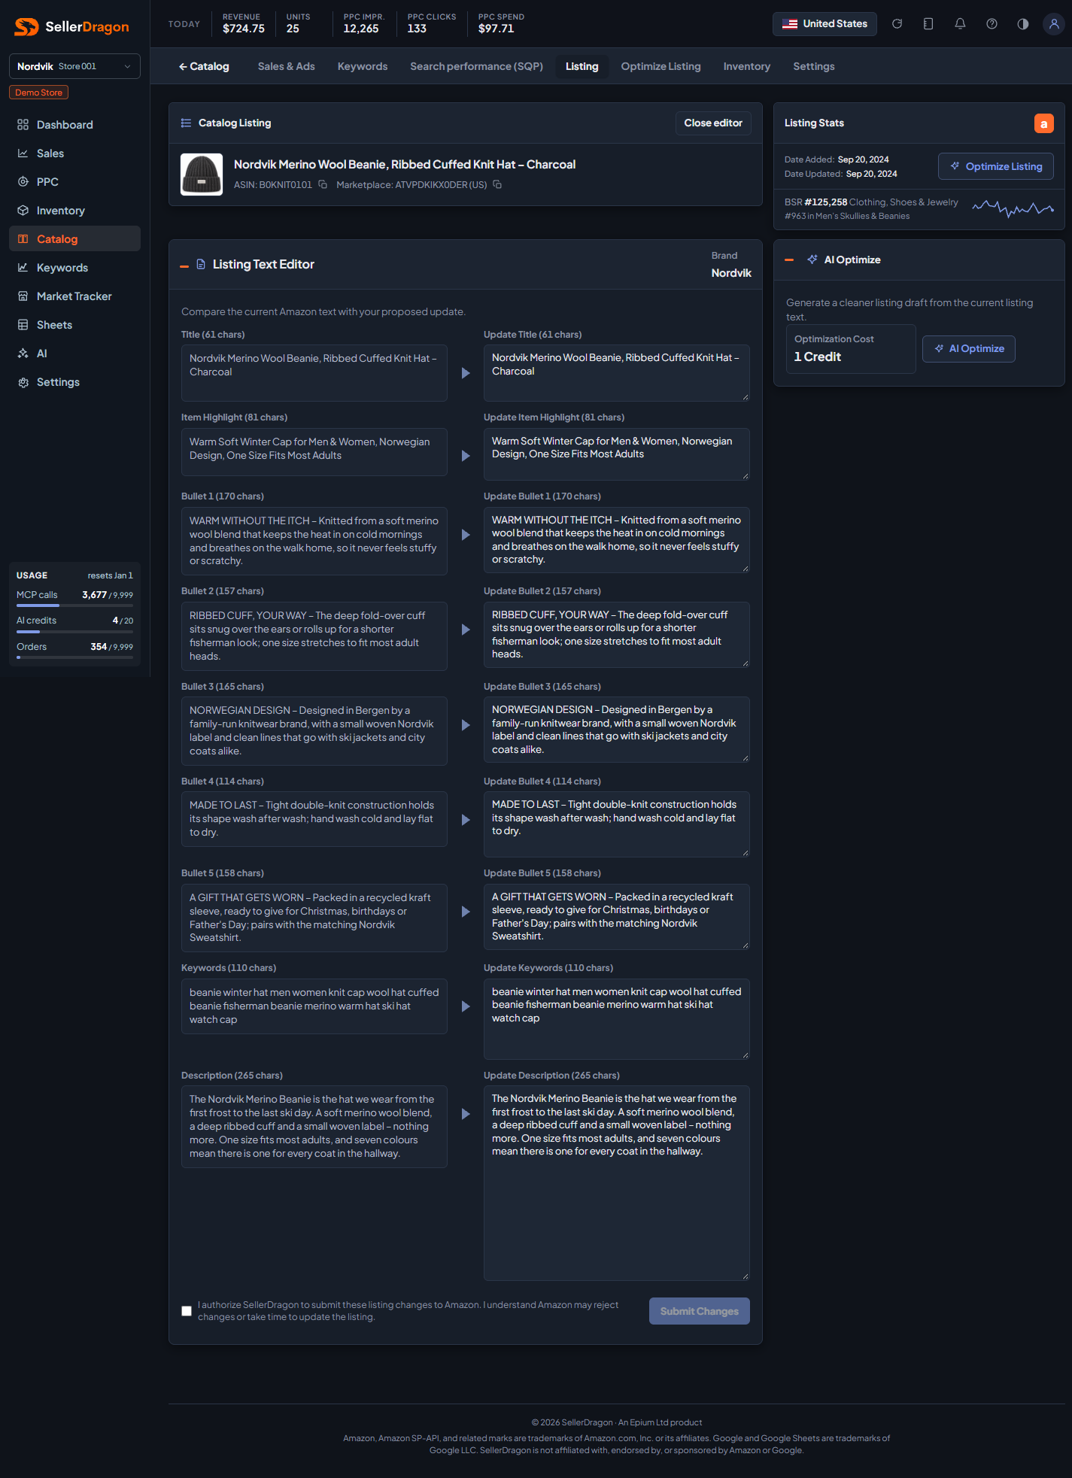
Task: Click the SellerDragon logo
Action: tap(71, 27)
